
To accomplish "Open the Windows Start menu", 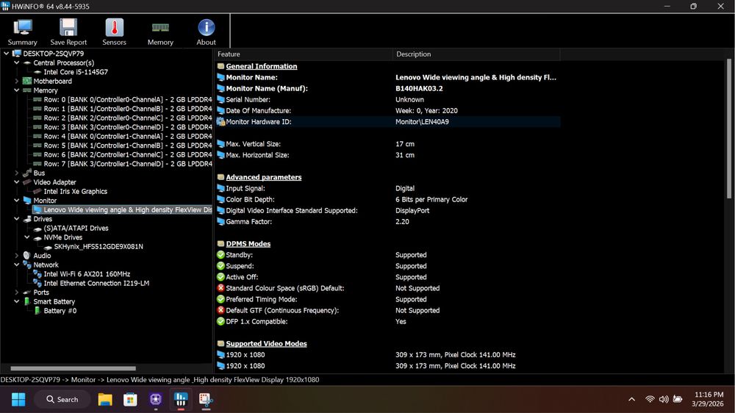I will (18, 400).
